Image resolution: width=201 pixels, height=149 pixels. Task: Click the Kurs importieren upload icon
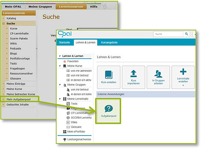133,73
